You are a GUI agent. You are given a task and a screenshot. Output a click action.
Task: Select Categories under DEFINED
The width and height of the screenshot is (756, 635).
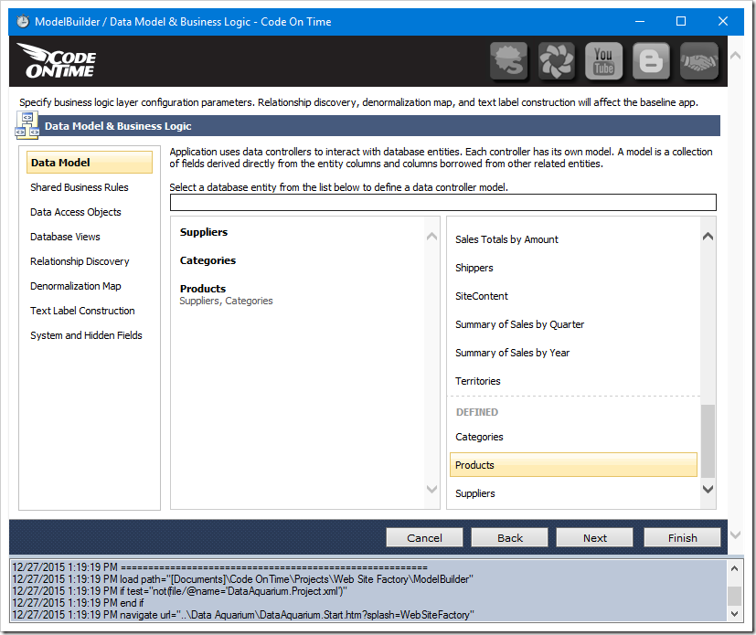click(x=479, y=437)
